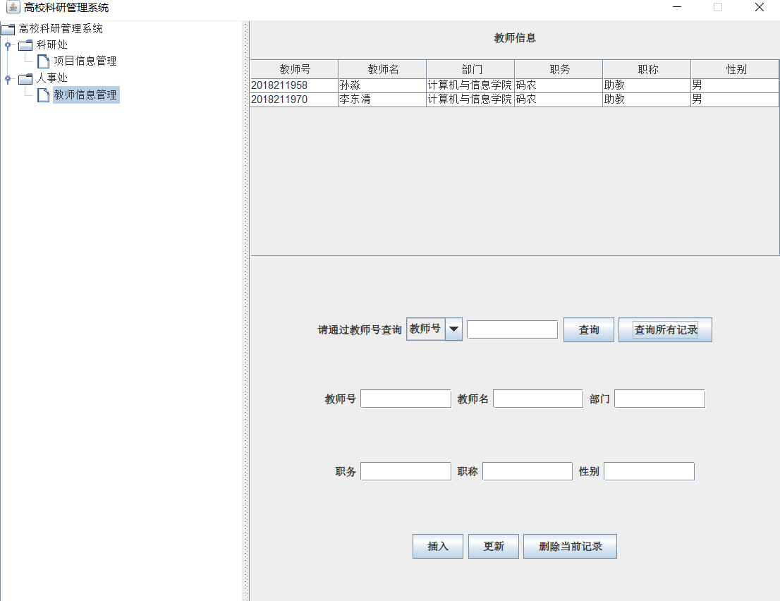Click the 项目信息管理 document icon
This screenshot has height=601, width=780.
point(44,61)
